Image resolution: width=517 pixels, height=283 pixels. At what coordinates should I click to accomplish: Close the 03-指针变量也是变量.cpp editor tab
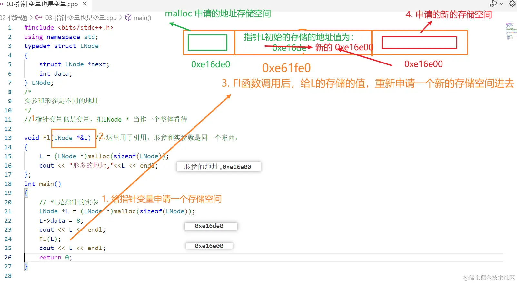click(x=85, y=4)
